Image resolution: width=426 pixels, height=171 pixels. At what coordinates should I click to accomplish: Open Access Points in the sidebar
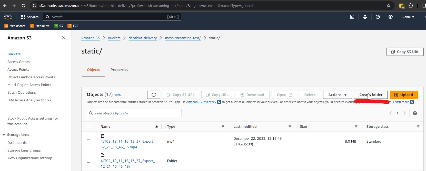[18, 69]
